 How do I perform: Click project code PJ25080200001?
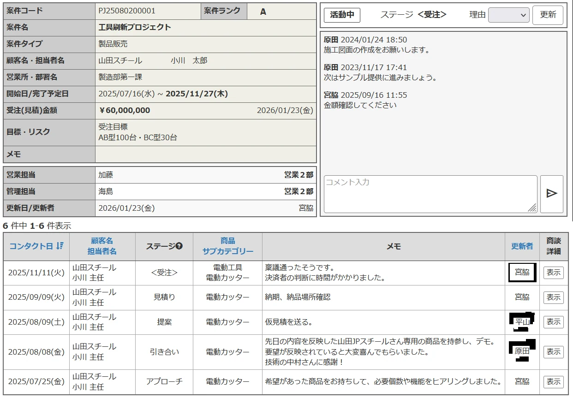tap(127, 11)
